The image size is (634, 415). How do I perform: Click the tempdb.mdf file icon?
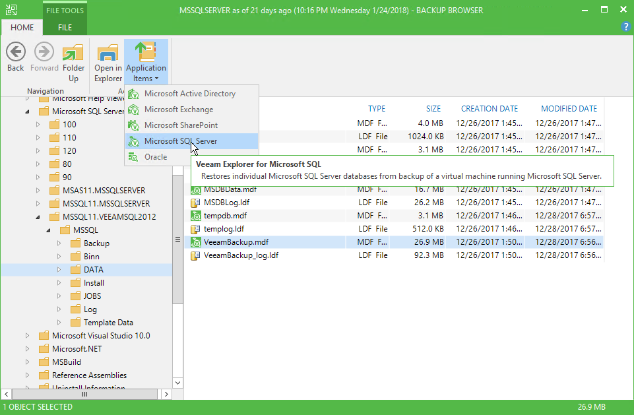click(x=196, y=216)
